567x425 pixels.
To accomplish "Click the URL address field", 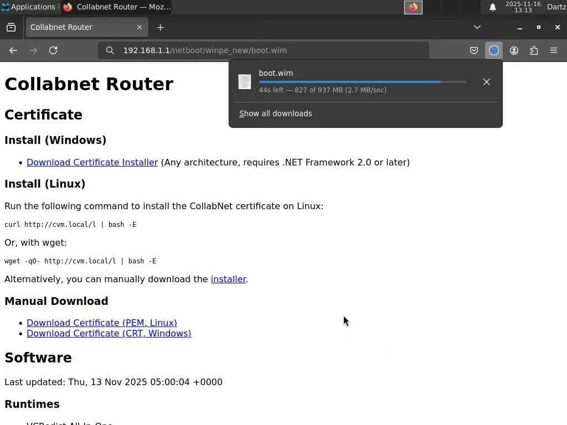I will (x=263, y=50).
